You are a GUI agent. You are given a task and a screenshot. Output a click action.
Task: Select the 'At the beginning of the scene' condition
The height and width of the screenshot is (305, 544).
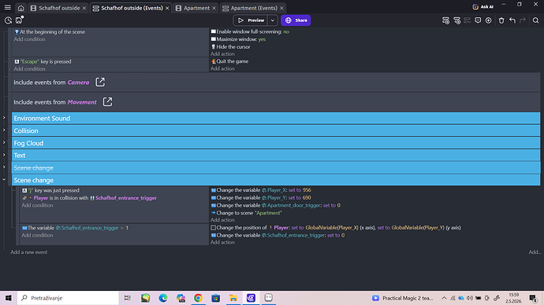pos(50,31)
